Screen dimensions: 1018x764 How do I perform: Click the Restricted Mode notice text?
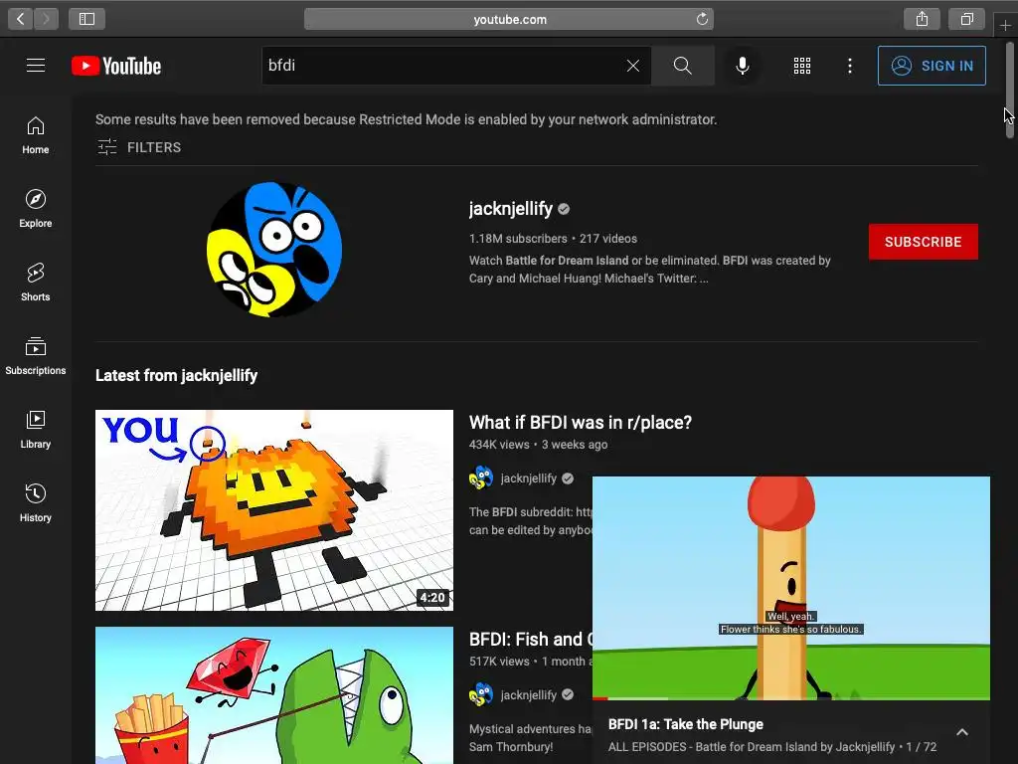click(x=407, y=119)
